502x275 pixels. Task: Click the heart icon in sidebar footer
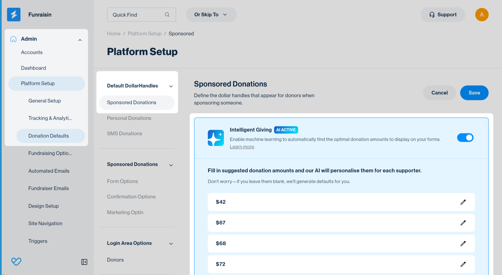16,262
